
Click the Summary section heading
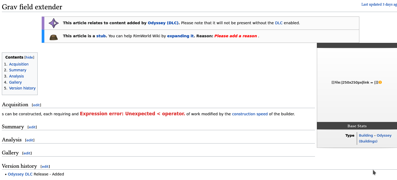(13, 127)
